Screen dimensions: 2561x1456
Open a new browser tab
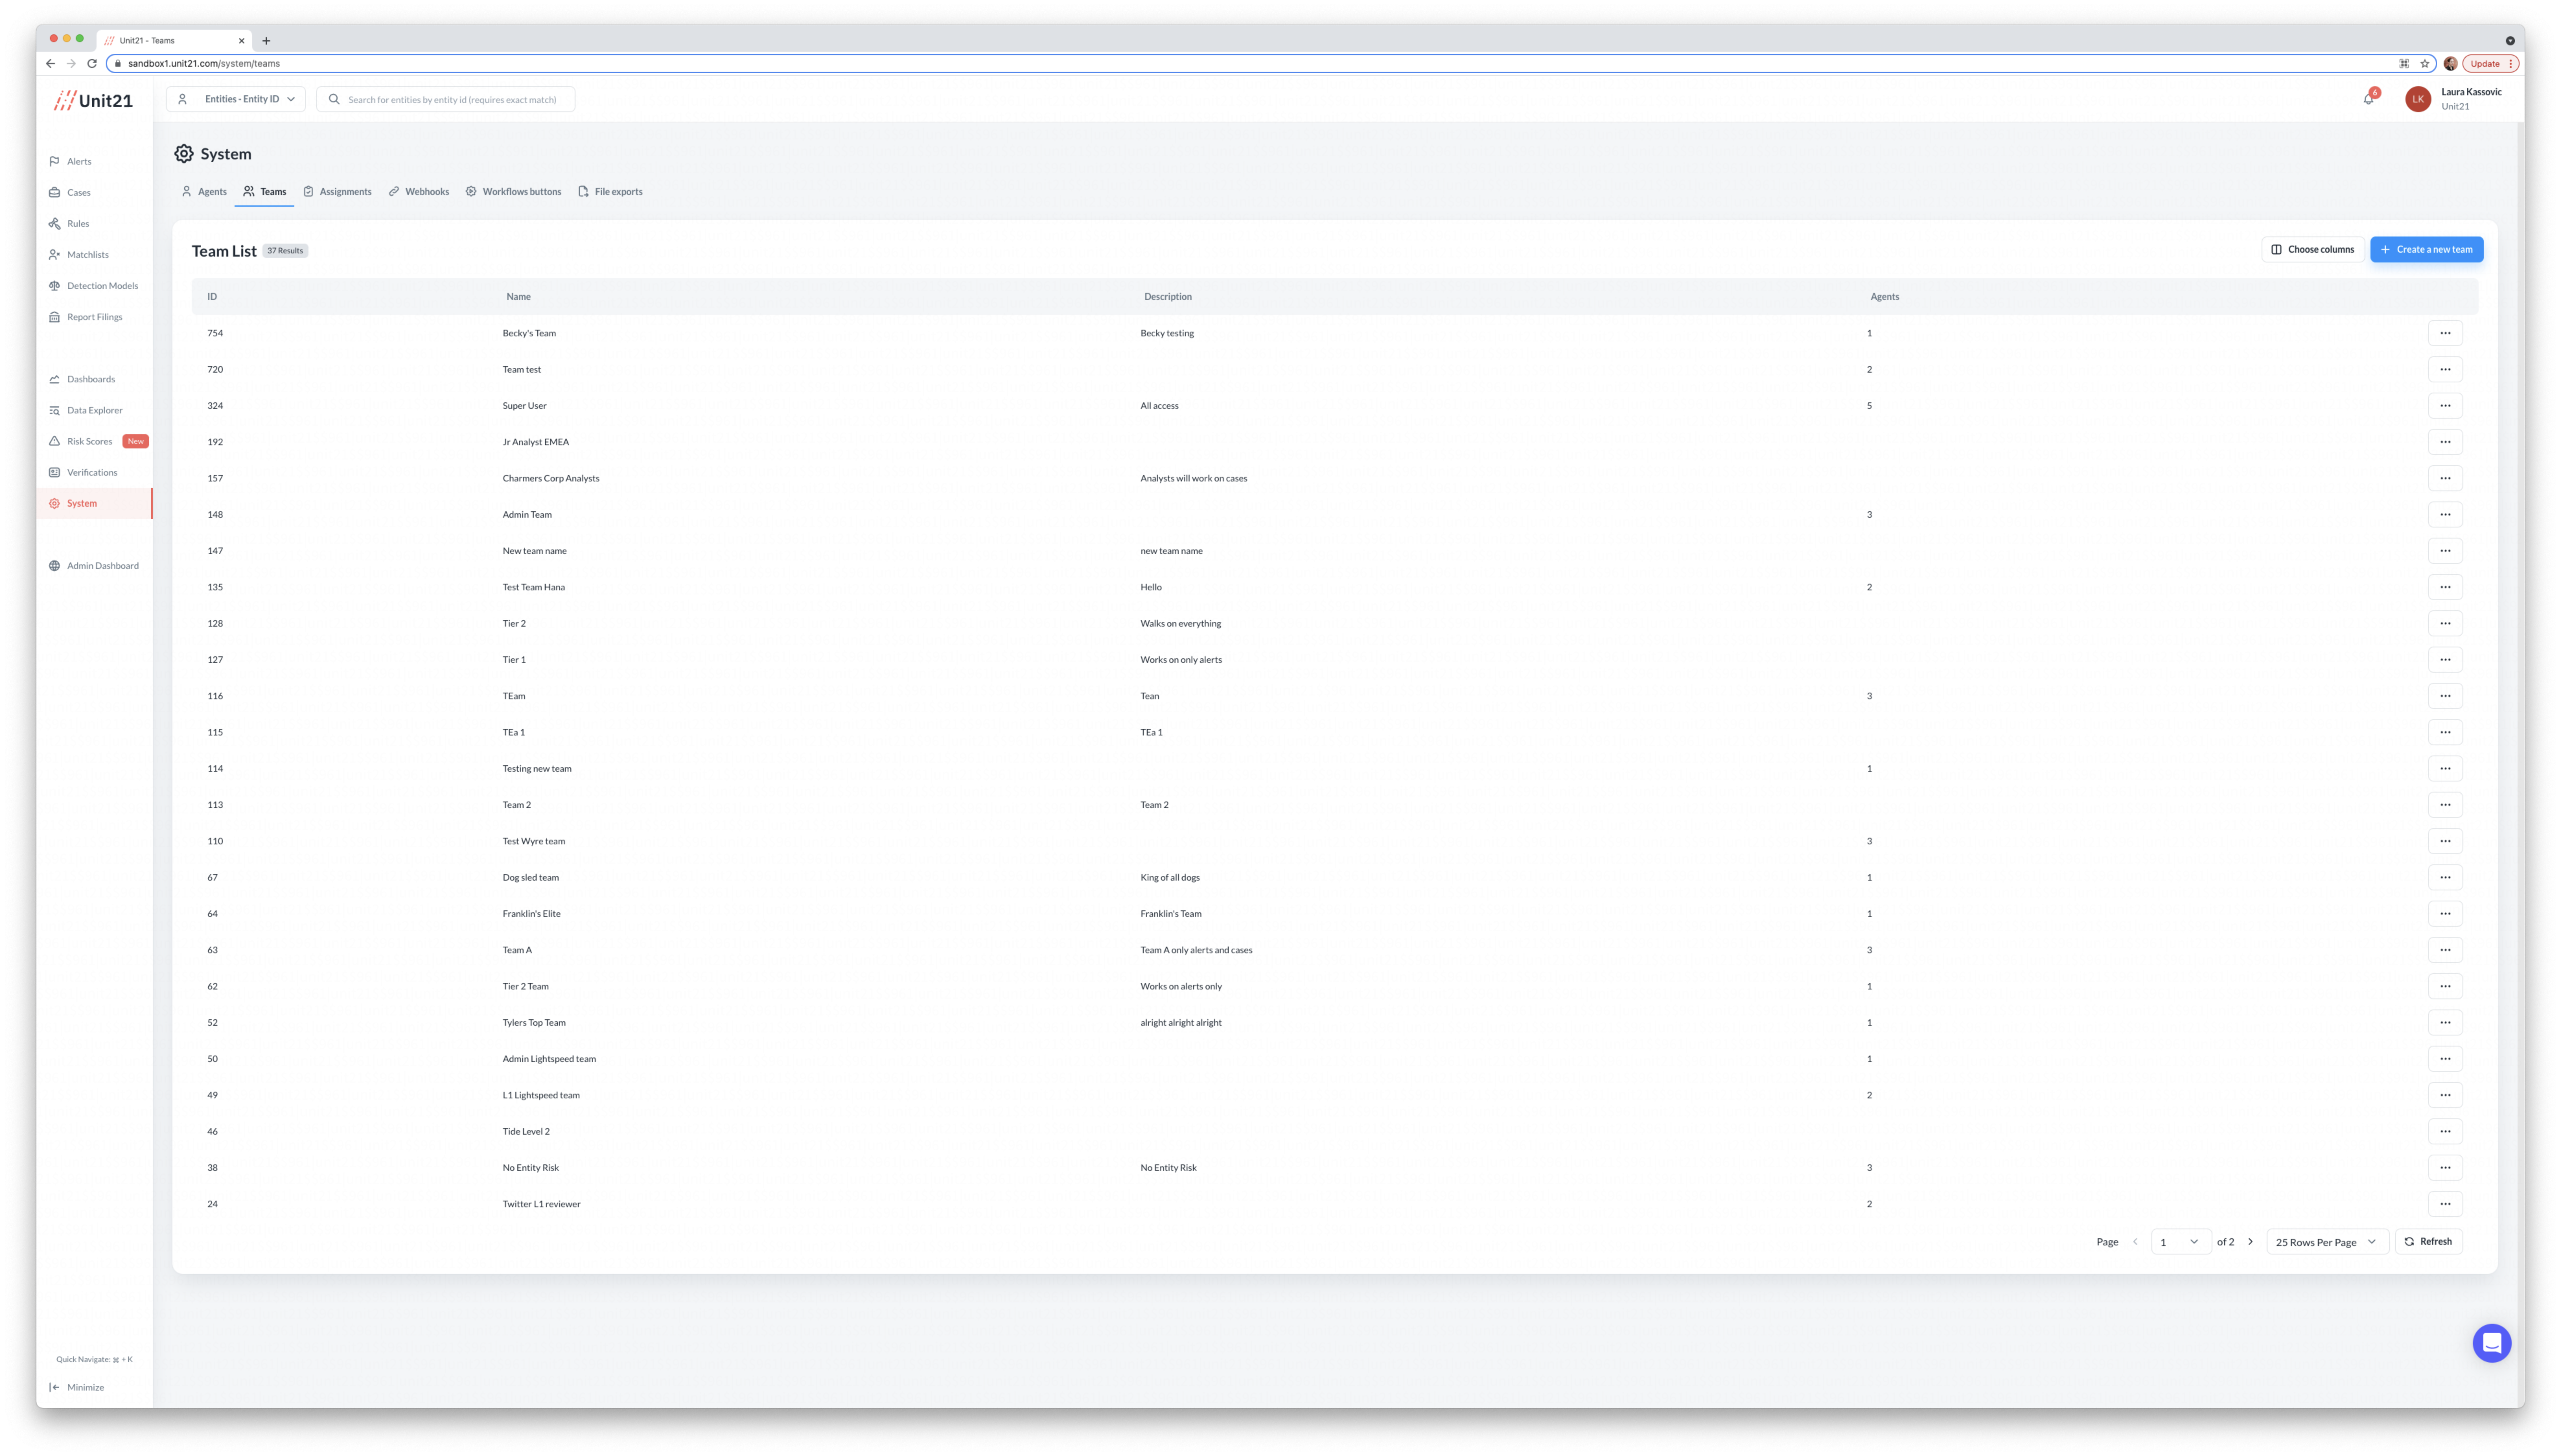(266, 41)
